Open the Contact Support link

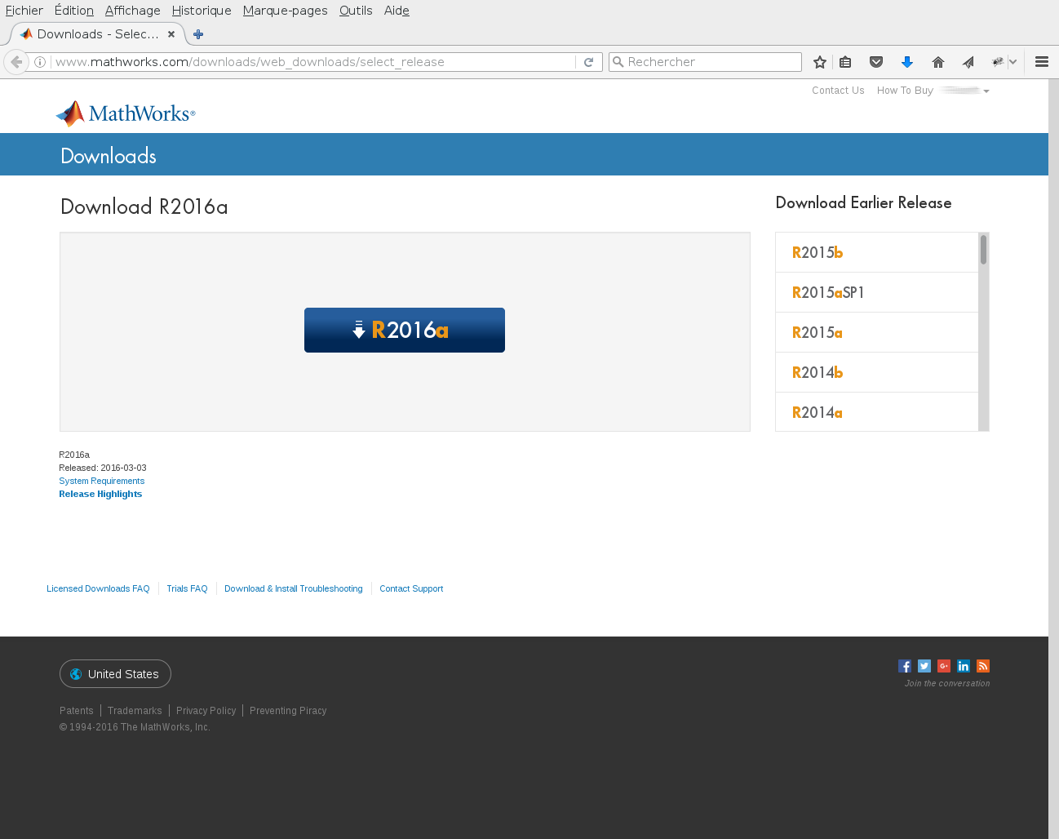pos(411,588)
